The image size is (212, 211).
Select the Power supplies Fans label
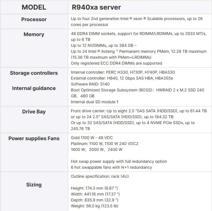[x=34, y=139]
